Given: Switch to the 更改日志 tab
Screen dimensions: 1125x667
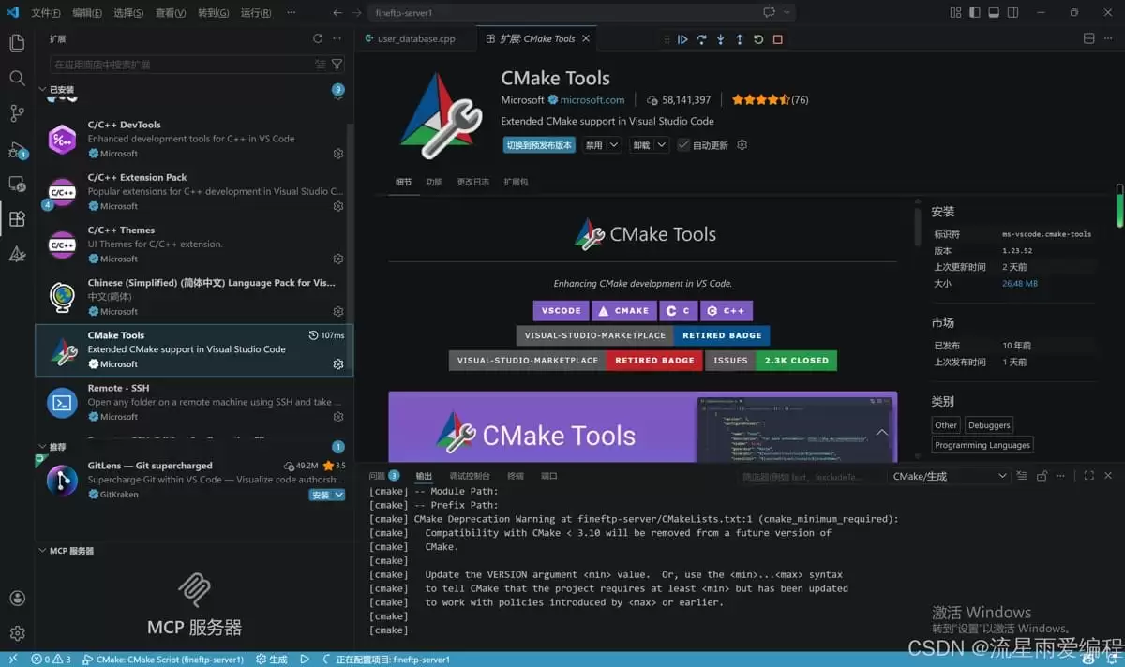Looking at the screenshot, I should click(x=472, y=182).
